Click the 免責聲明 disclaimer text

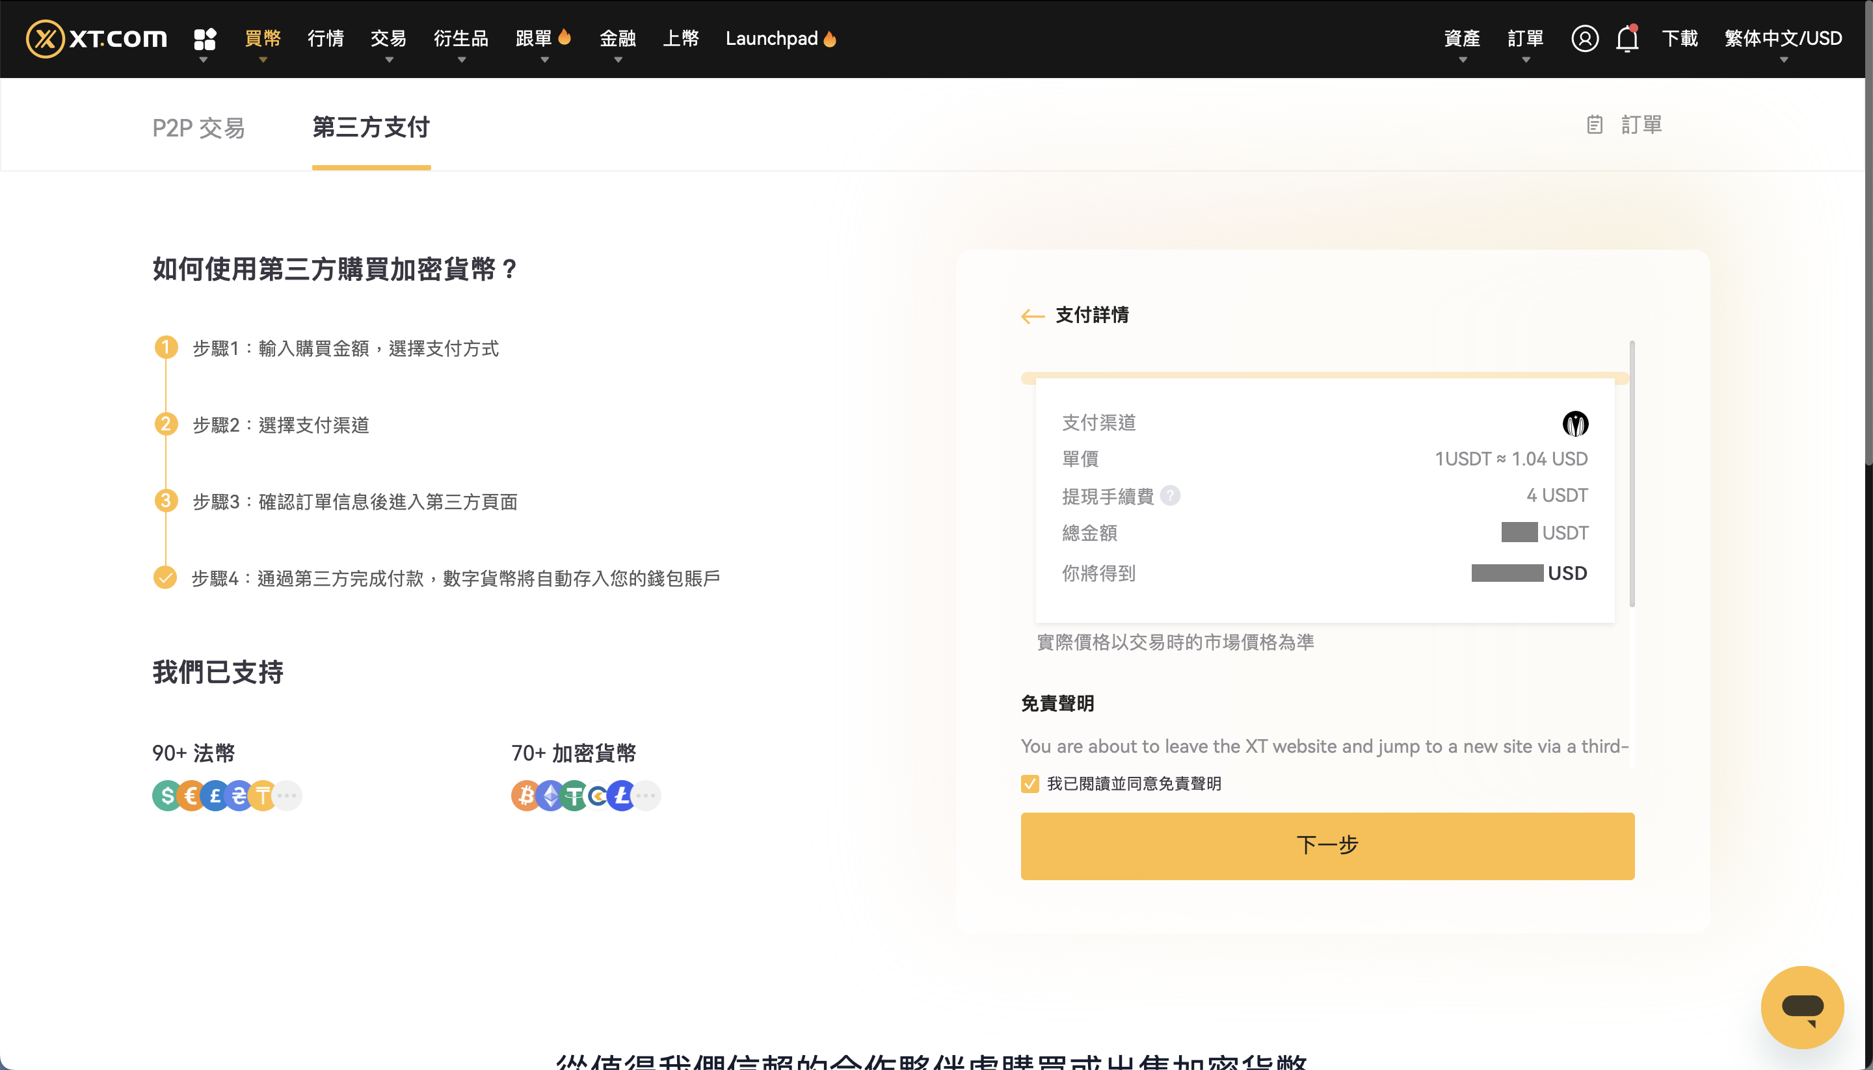click(1325, 747)
